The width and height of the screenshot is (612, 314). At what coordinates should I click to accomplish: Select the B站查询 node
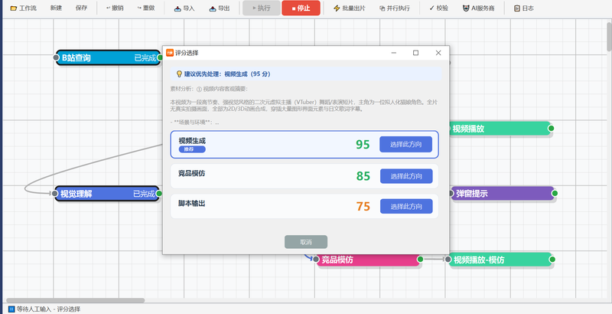[108, 57]
